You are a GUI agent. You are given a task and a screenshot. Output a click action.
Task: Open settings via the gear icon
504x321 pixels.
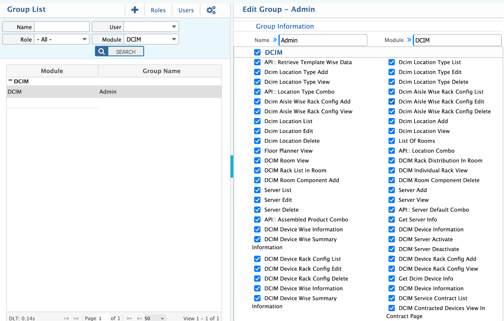[211, 10]
